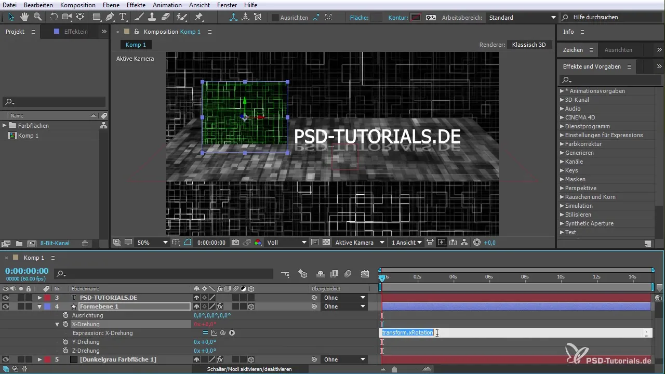This screenshot has height=374, width=665.
Task: Toggle the expression enable equals switch
Action: (x=205, y=333)
